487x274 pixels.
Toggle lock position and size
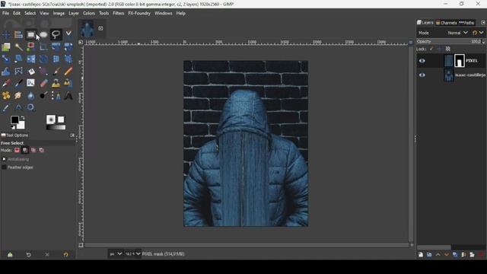pos(439,49)
